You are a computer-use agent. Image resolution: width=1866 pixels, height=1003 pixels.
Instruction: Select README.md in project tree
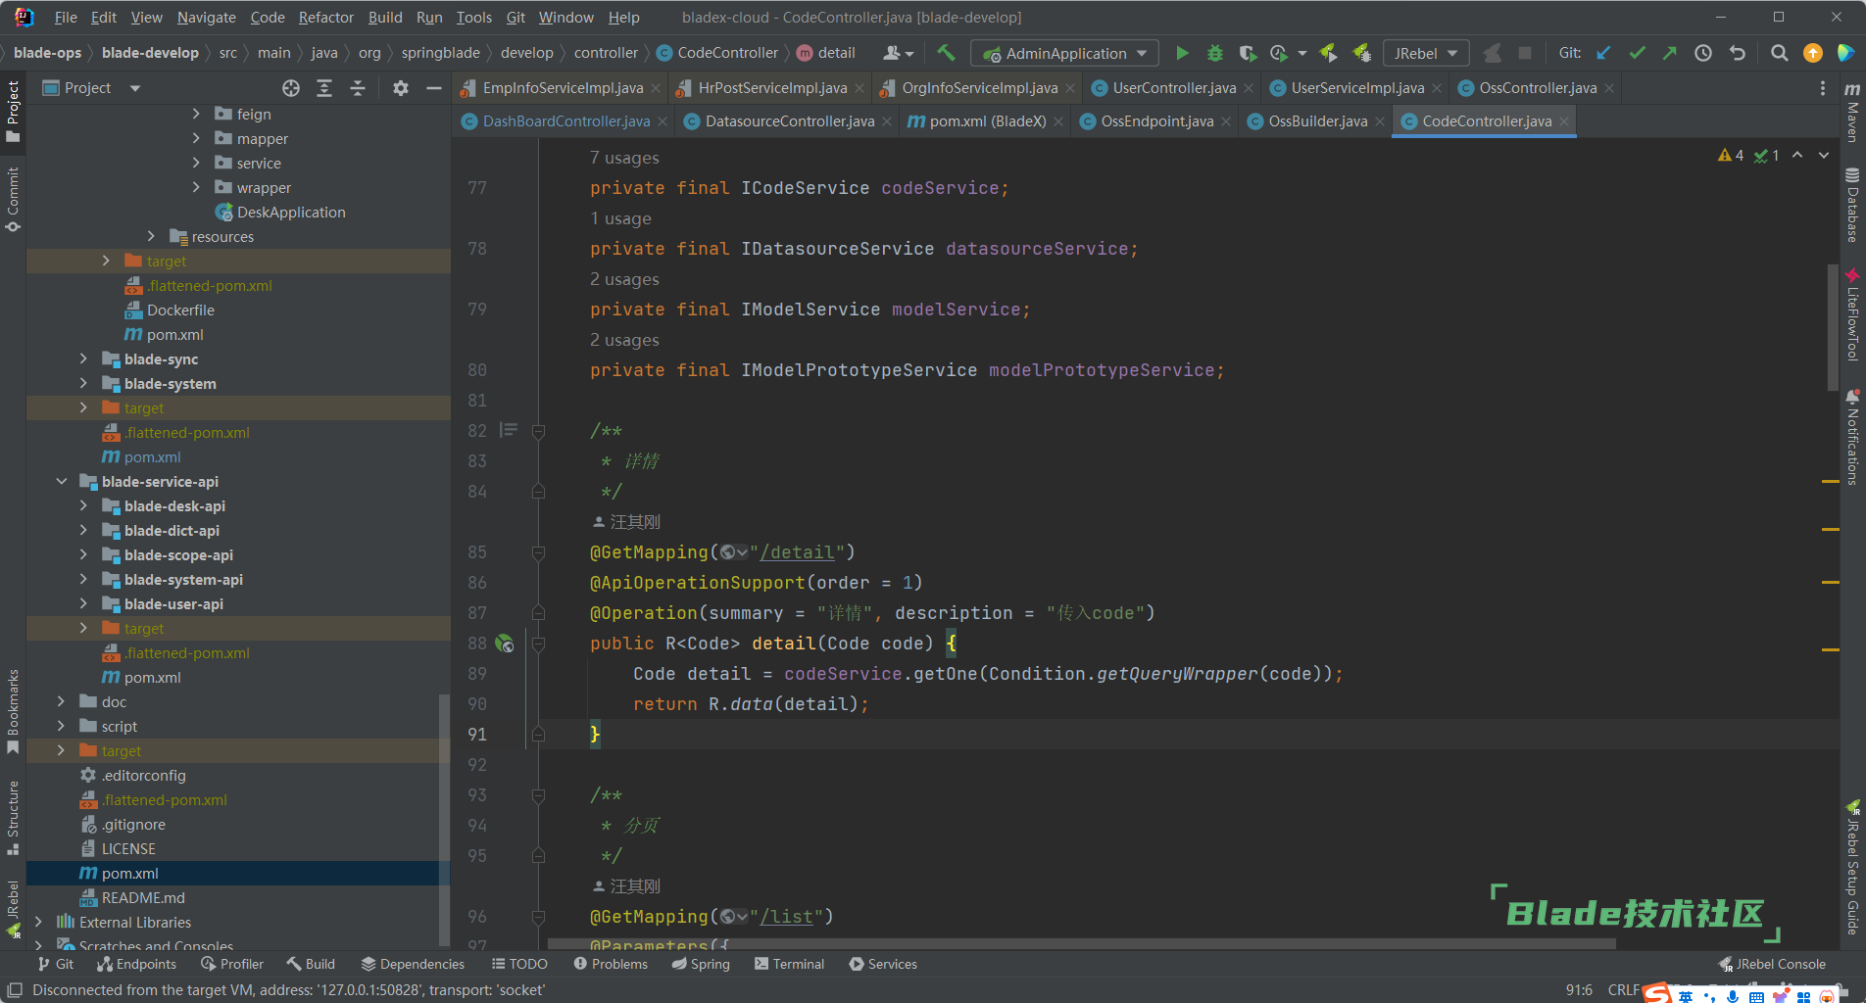pos(143,898)
